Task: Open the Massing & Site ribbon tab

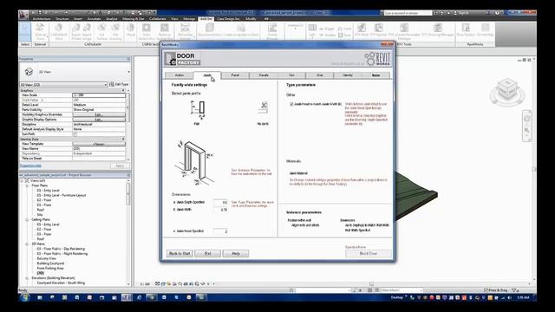Action: pos(133,19)
